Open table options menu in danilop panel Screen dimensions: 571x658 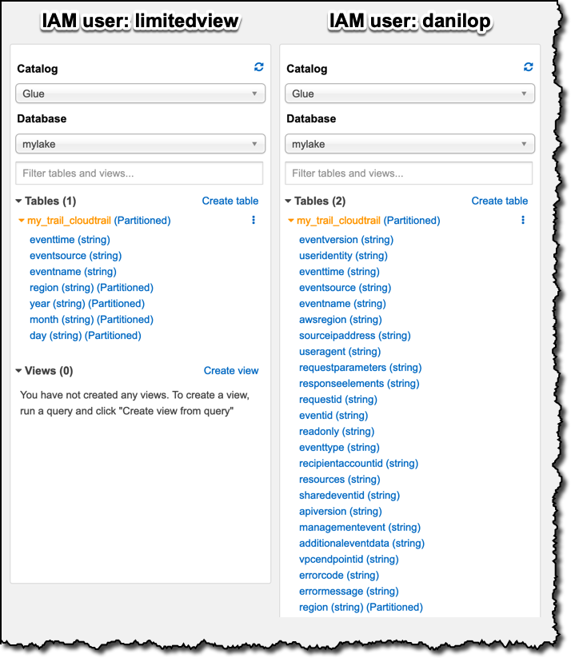click(x=523, y=221)
